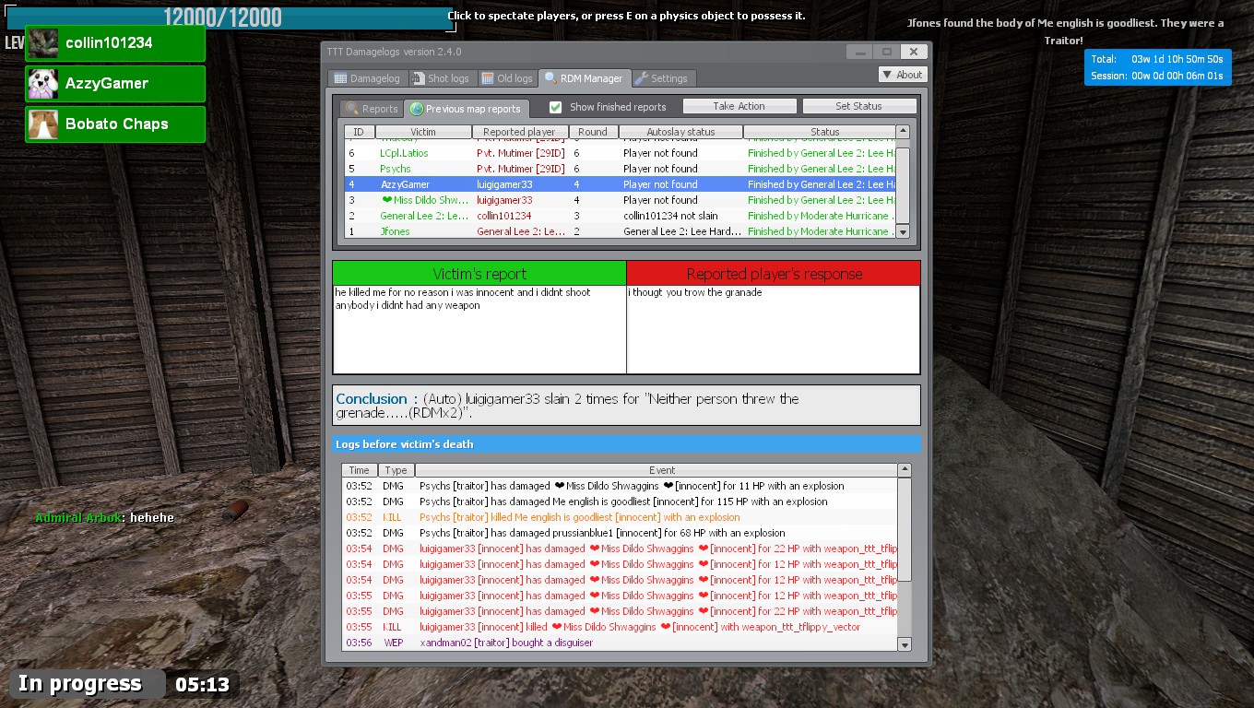
Task: Close the TTT Damagelogs window
Action: click(x=913, y=52)
